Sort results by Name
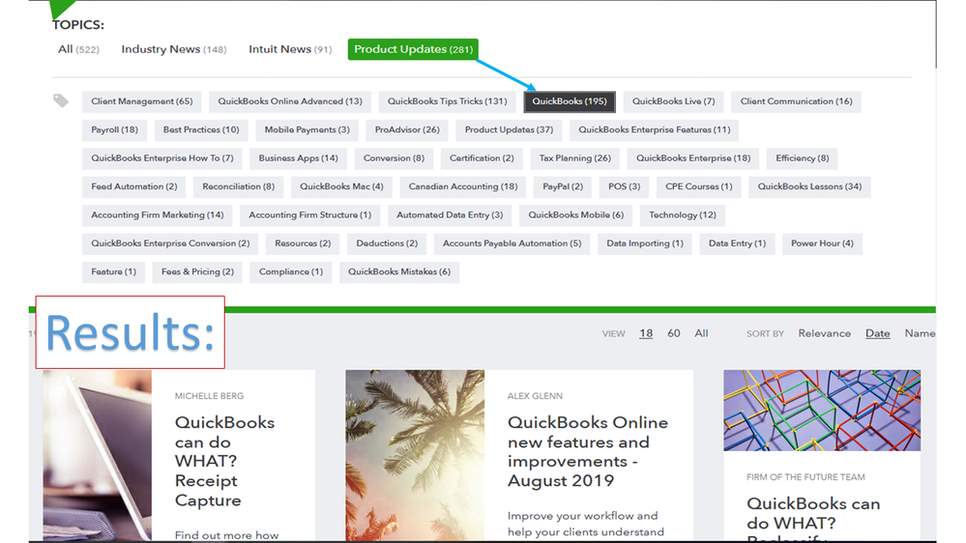 (920, 333)
